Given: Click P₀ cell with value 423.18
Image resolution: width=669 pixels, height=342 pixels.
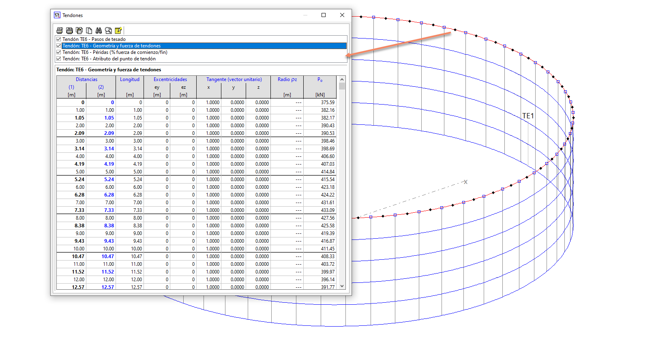Looking at the screenshot, I should coord(320,187).
